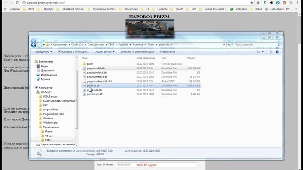Open the TOR bookmark folder
Image resolution: width=303 pixels, height=170 pixels.
pos(191,9)
